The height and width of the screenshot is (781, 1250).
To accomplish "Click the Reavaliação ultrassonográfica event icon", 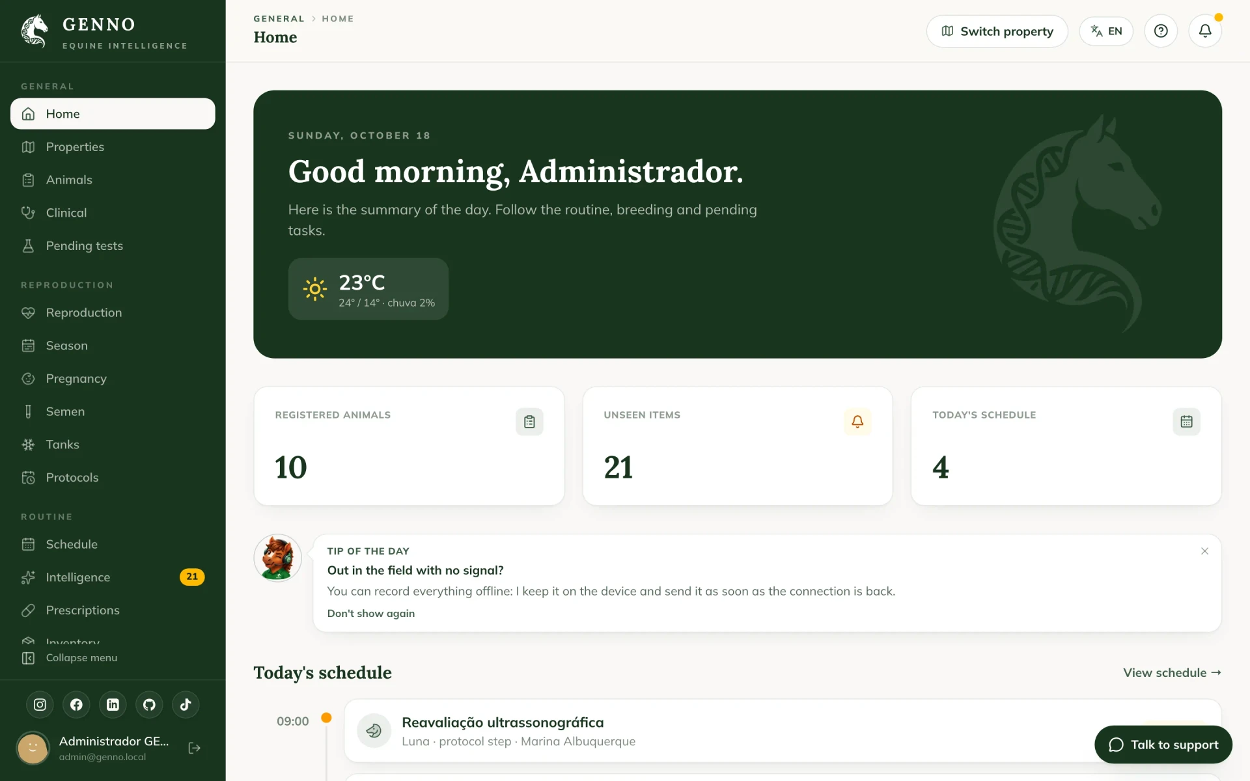I will (374, 731).
